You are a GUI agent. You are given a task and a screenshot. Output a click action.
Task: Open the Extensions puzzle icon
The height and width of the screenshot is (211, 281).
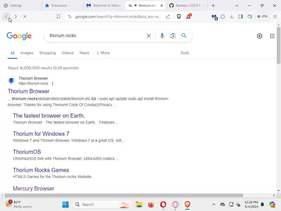(223, 16)
